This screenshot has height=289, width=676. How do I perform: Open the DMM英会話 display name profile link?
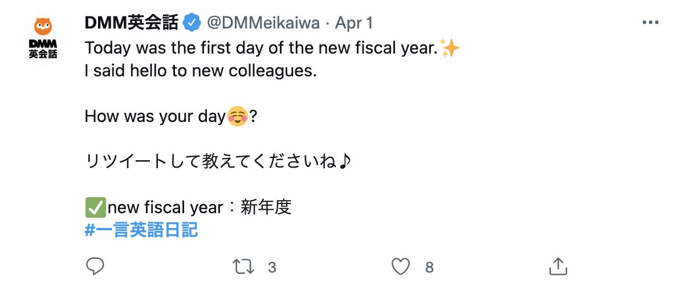(x=132, y=23)
